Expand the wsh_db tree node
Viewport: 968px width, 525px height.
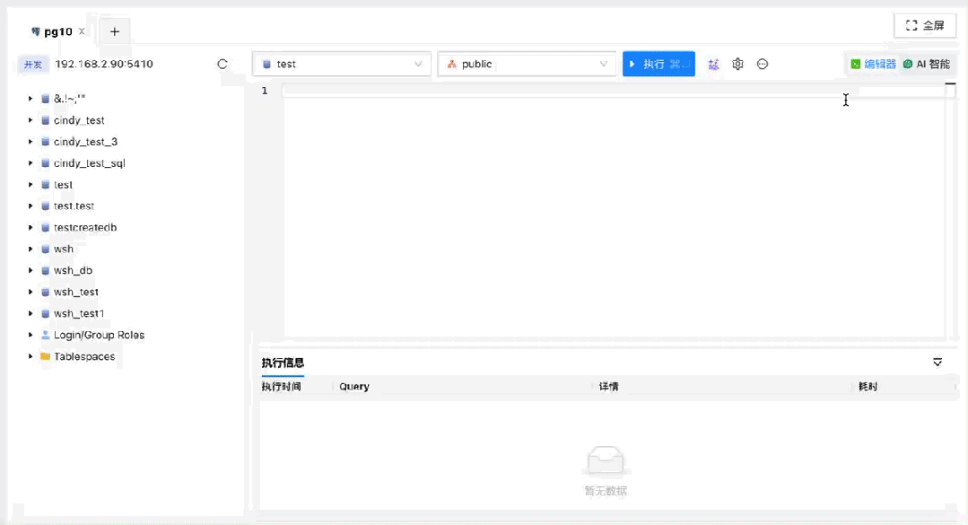pyautogui.click(x=31, y=270)
